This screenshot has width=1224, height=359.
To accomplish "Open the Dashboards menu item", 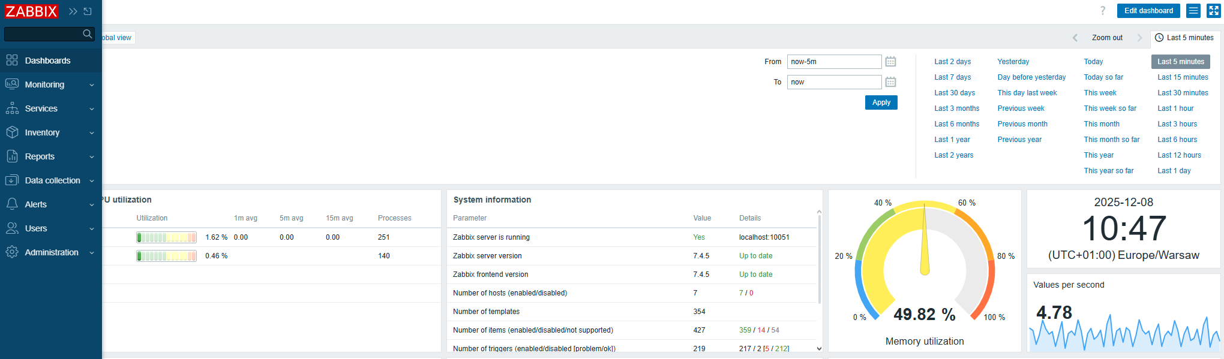I will pos(47,61).
